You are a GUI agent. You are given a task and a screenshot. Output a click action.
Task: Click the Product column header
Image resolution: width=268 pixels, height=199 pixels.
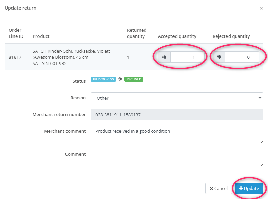[x=41, y=36]
